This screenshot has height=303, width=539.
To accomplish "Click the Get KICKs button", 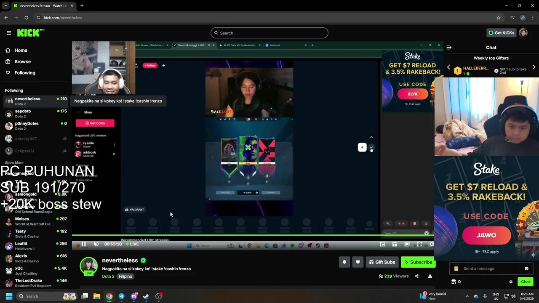I will [501, 33].
